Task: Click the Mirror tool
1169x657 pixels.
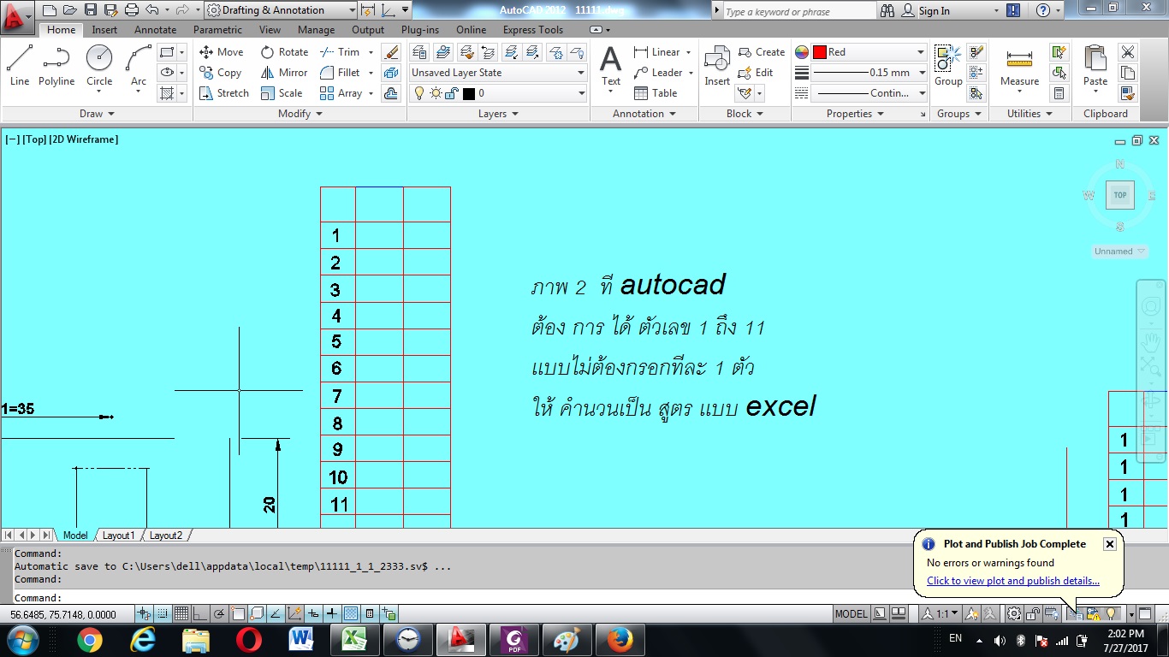Action: 284,73
